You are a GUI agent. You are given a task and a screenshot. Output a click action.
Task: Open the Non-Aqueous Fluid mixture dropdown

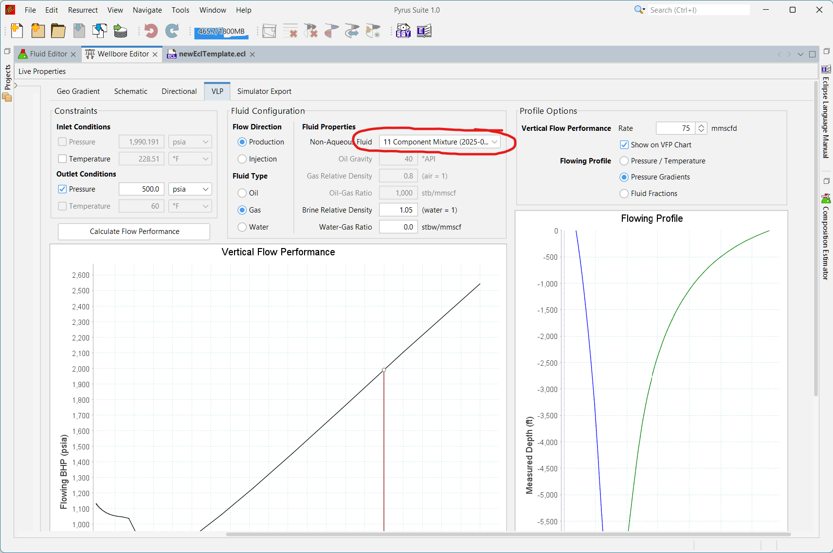(440, 142)
